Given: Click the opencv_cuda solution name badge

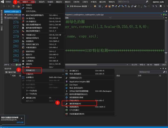Looking at the screenshot, I should [x=158, y=2].
